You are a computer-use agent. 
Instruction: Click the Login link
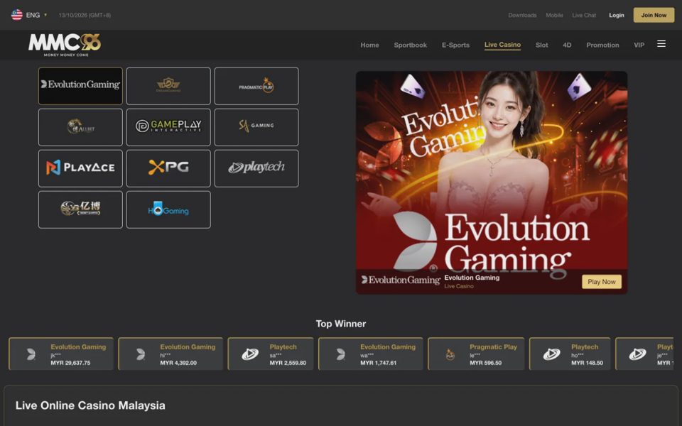click(617, 15)
